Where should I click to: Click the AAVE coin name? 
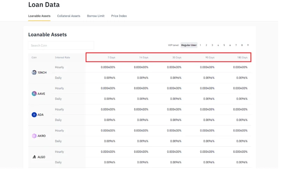(41, 94)
